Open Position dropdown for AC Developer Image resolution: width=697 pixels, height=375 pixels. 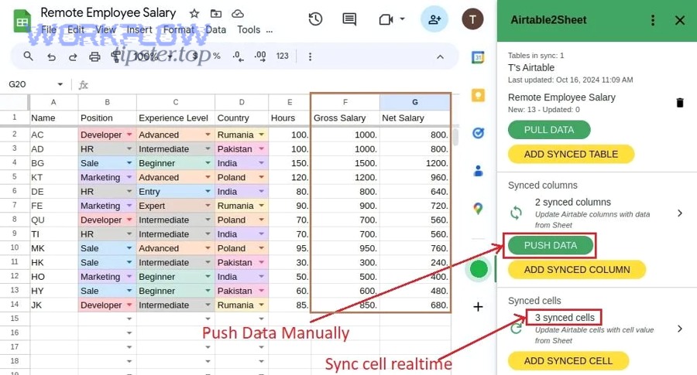(129, 135)
